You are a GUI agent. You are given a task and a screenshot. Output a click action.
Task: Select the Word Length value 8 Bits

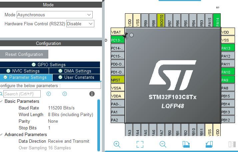(71, 114)
